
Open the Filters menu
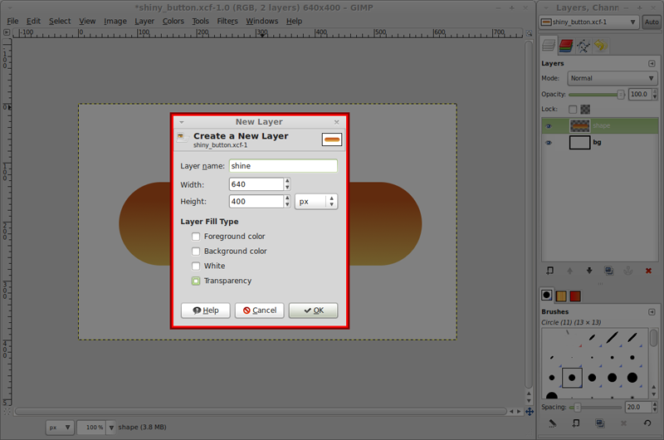click(227, 22)
